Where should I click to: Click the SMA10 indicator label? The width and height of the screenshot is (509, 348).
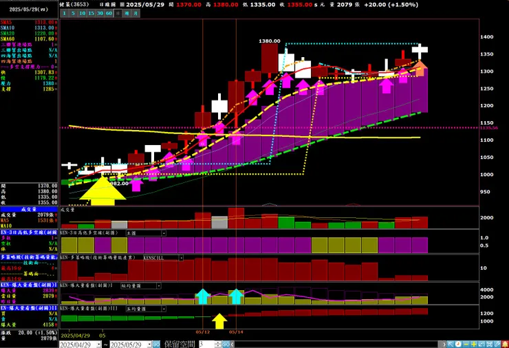(x=8, y=28)
